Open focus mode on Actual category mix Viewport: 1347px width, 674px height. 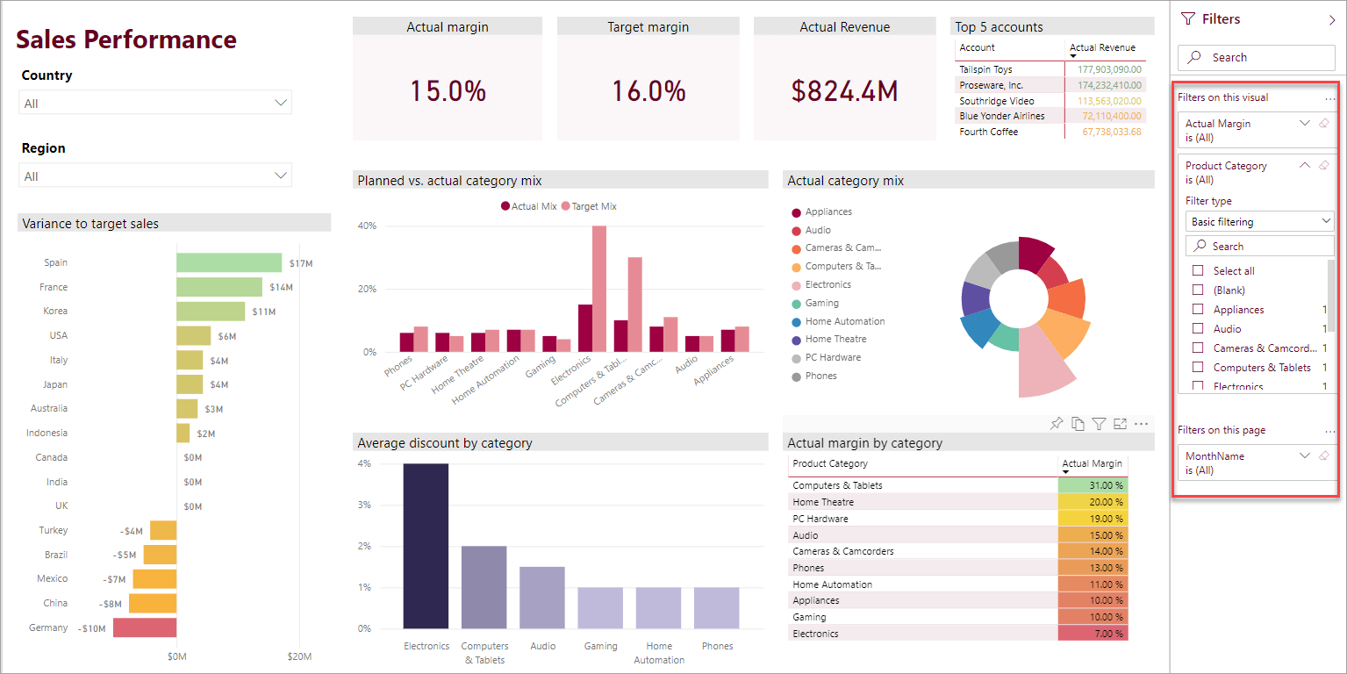(1120, 423)
